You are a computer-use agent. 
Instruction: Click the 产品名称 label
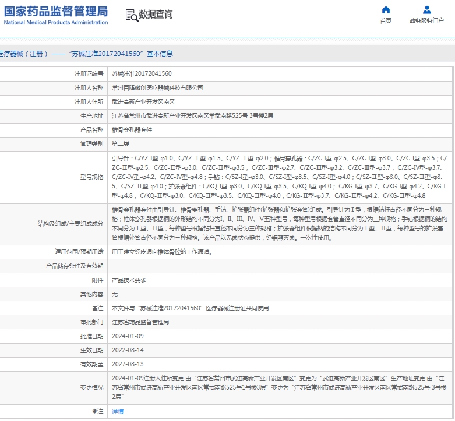pyautogui.click(x=91, y=130)
